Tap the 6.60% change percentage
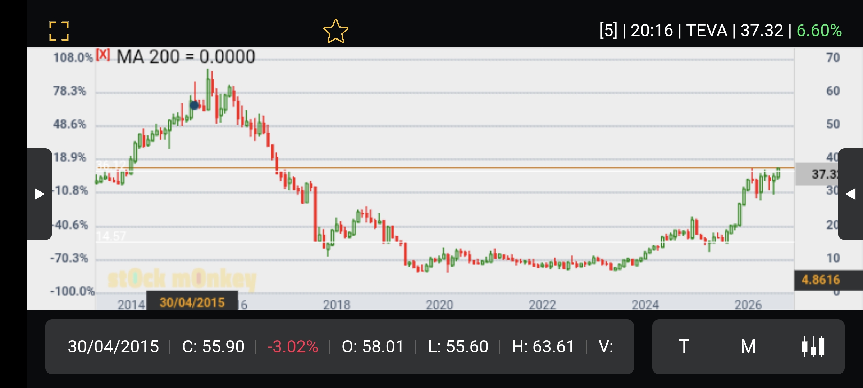The image size is (863, 388). click(x=819, y=31)
